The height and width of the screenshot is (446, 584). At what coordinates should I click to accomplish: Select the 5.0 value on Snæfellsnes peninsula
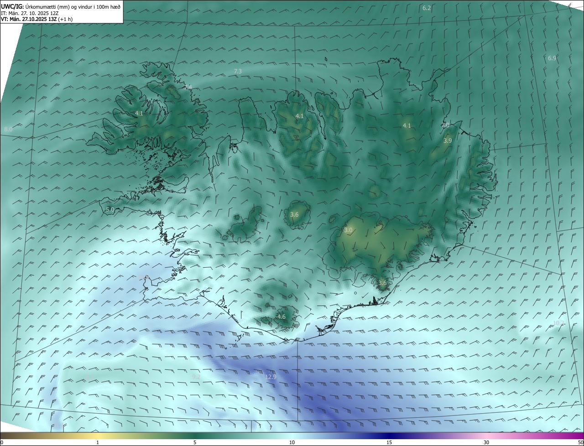pos(110,209)
